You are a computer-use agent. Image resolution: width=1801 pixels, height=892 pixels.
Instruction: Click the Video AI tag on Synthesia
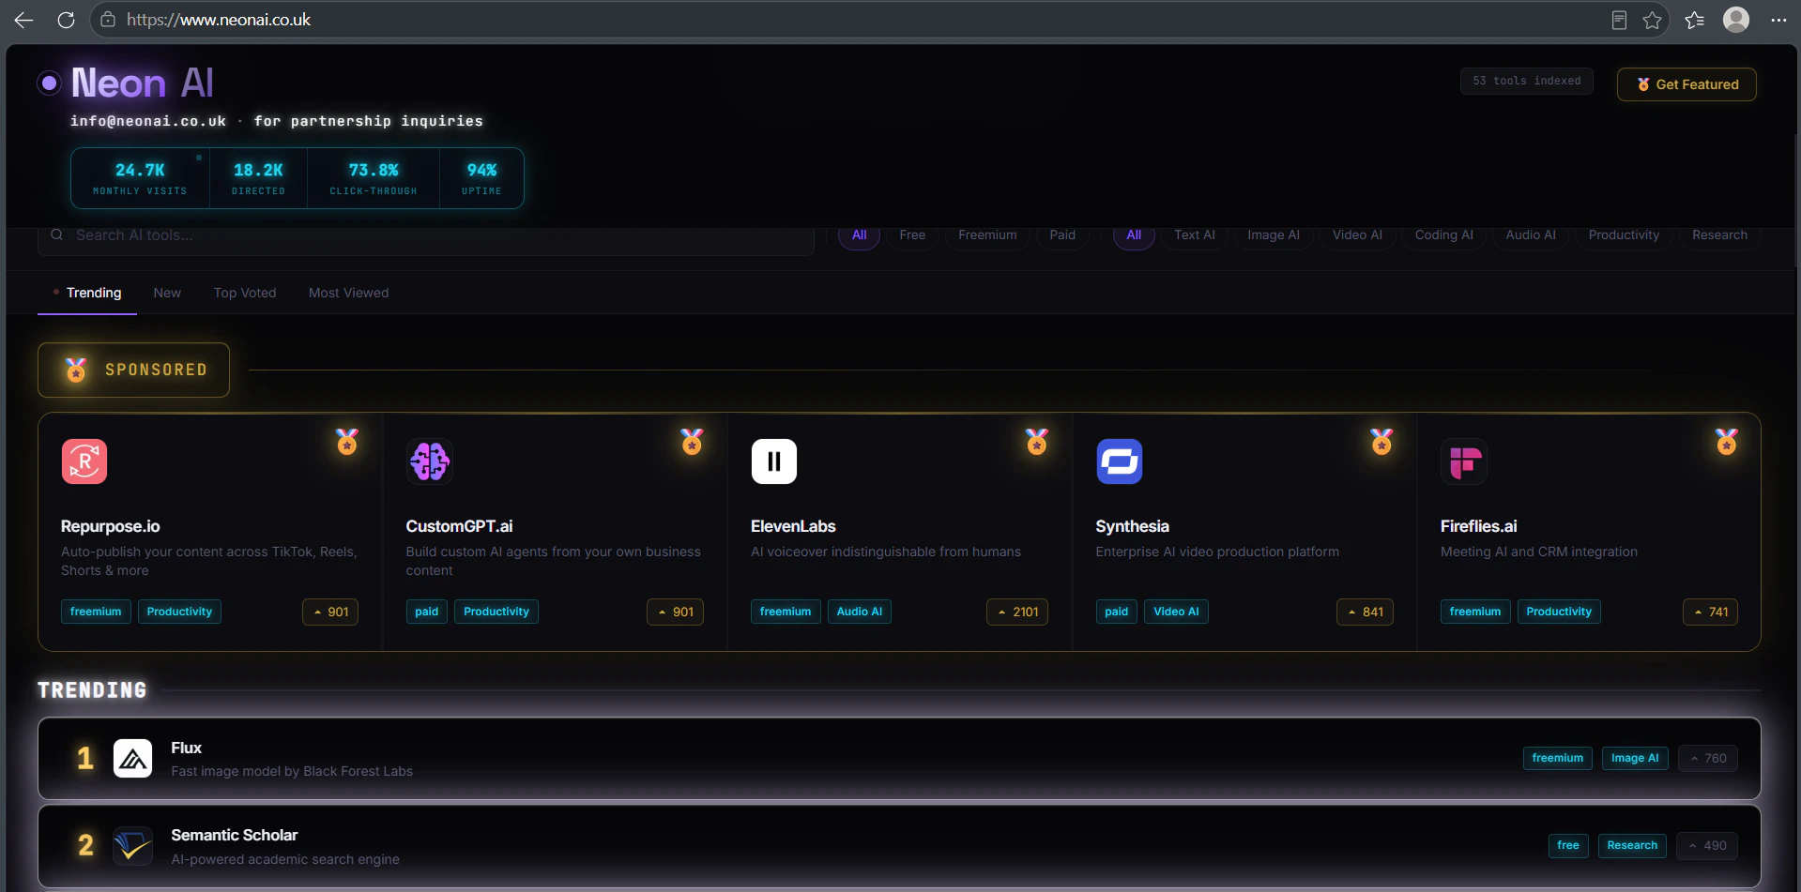click(1176, 612)
